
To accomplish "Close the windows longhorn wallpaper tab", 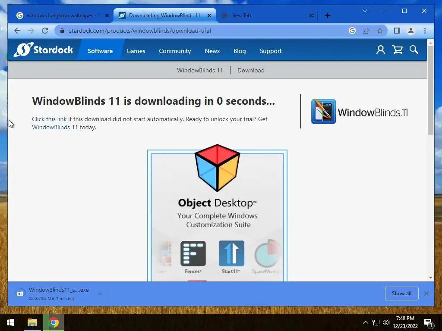I will pyautogui.click(x=107, y=16).
